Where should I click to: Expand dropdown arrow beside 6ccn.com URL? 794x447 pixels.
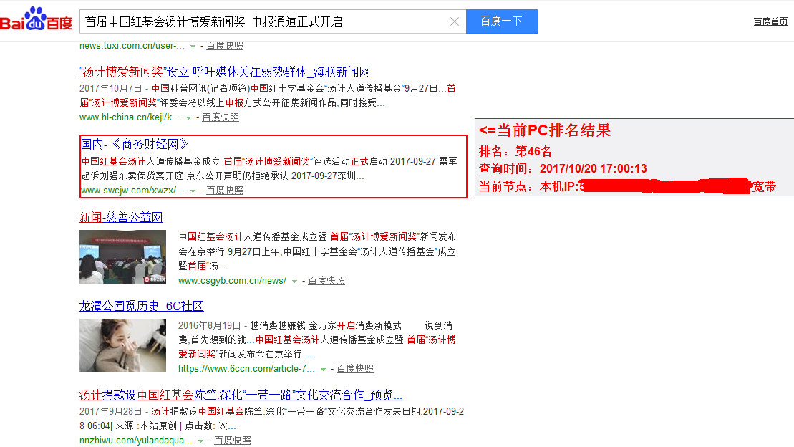323,369
